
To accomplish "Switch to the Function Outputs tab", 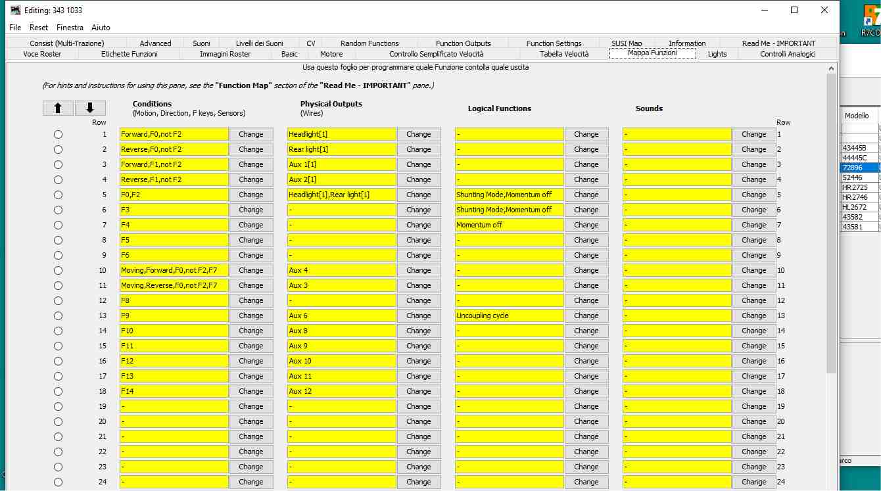I will coord(463,43).
